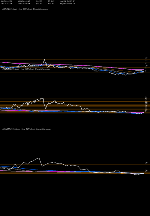Click the sharp dip on the weekly price line
Screen dimensions: 150x216
click(46, 109)
